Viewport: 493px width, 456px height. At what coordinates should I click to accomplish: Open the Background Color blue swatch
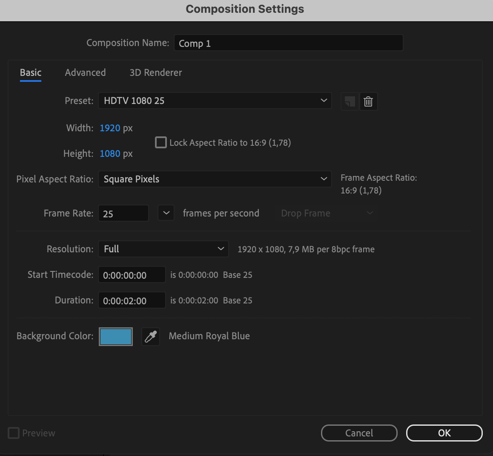[115, 337]
